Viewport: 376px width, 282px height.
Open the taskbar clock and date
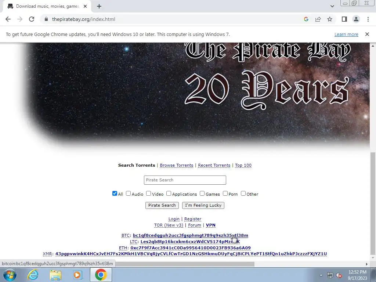(357, 275)
